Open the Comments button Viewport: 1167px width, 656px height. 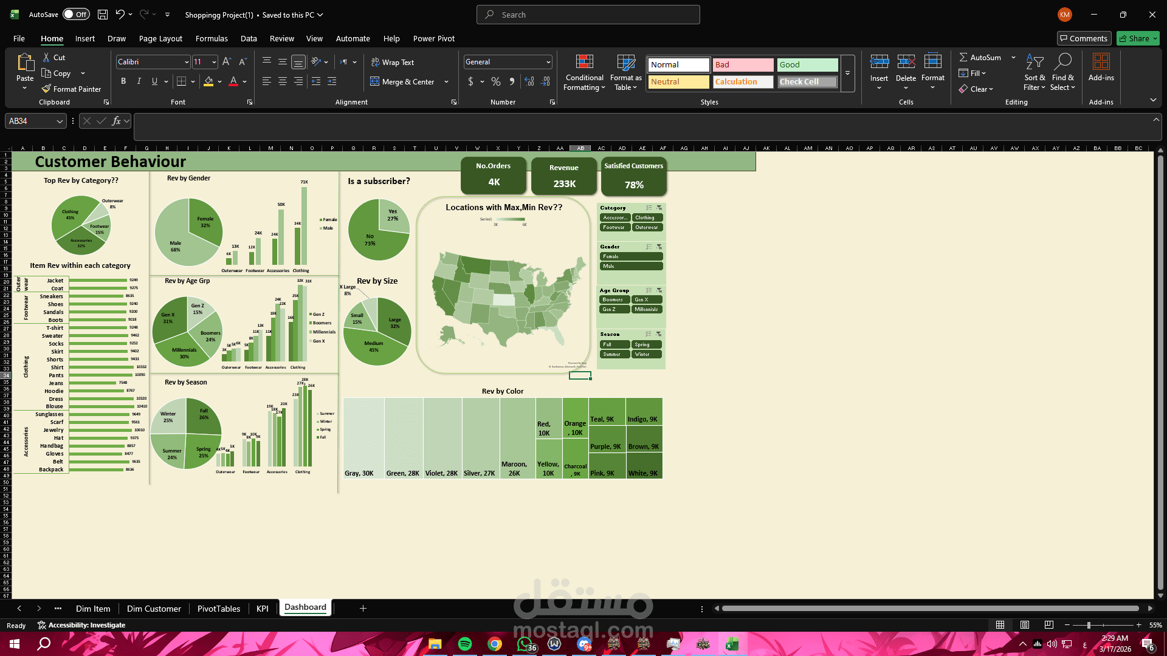pyautogui.click(x=1084, y=38)
